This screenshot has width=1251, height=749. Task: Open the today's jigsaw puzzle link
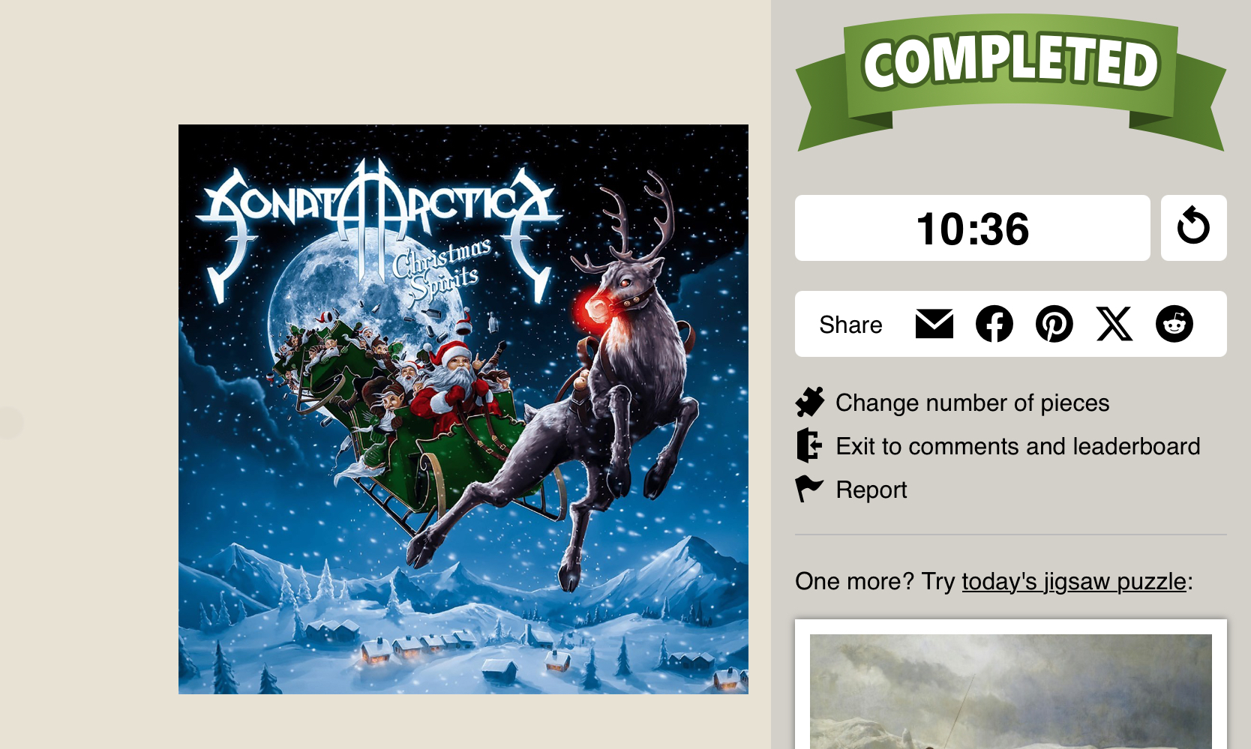tap(1074, 581)
